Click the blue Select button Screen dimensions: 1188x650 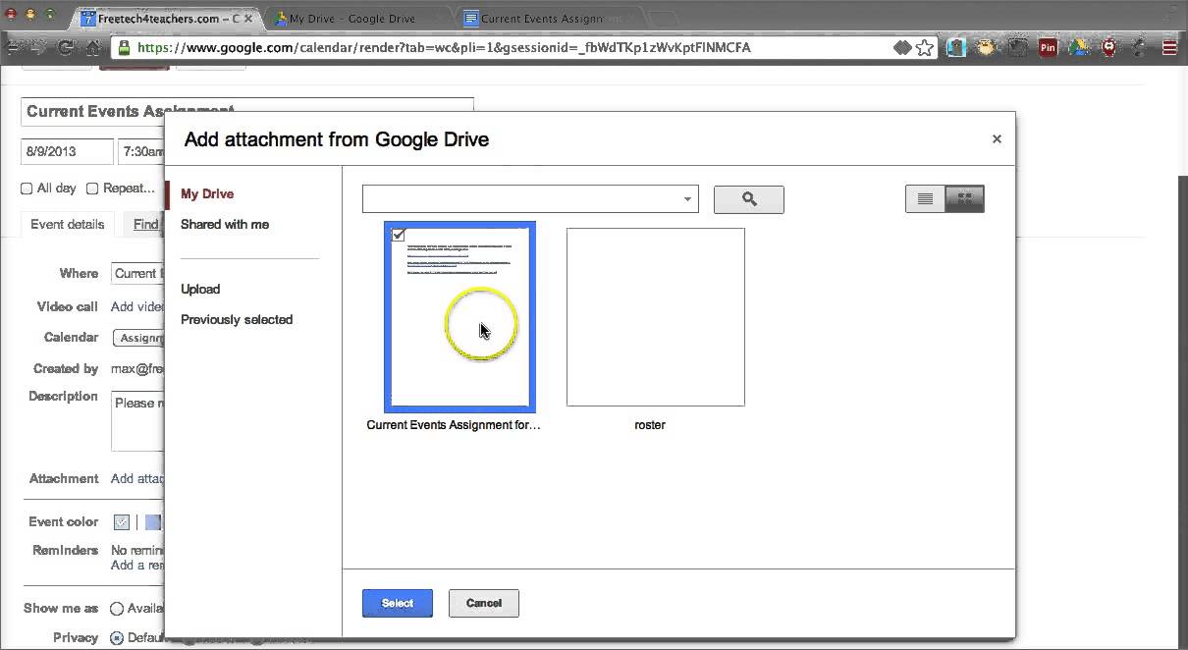click(398, 603)
